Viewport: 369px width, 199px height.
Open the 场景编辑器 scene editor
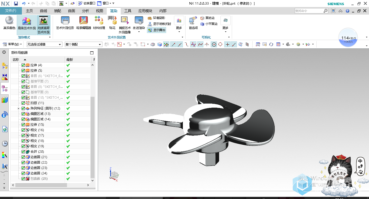tap(83, 22)
